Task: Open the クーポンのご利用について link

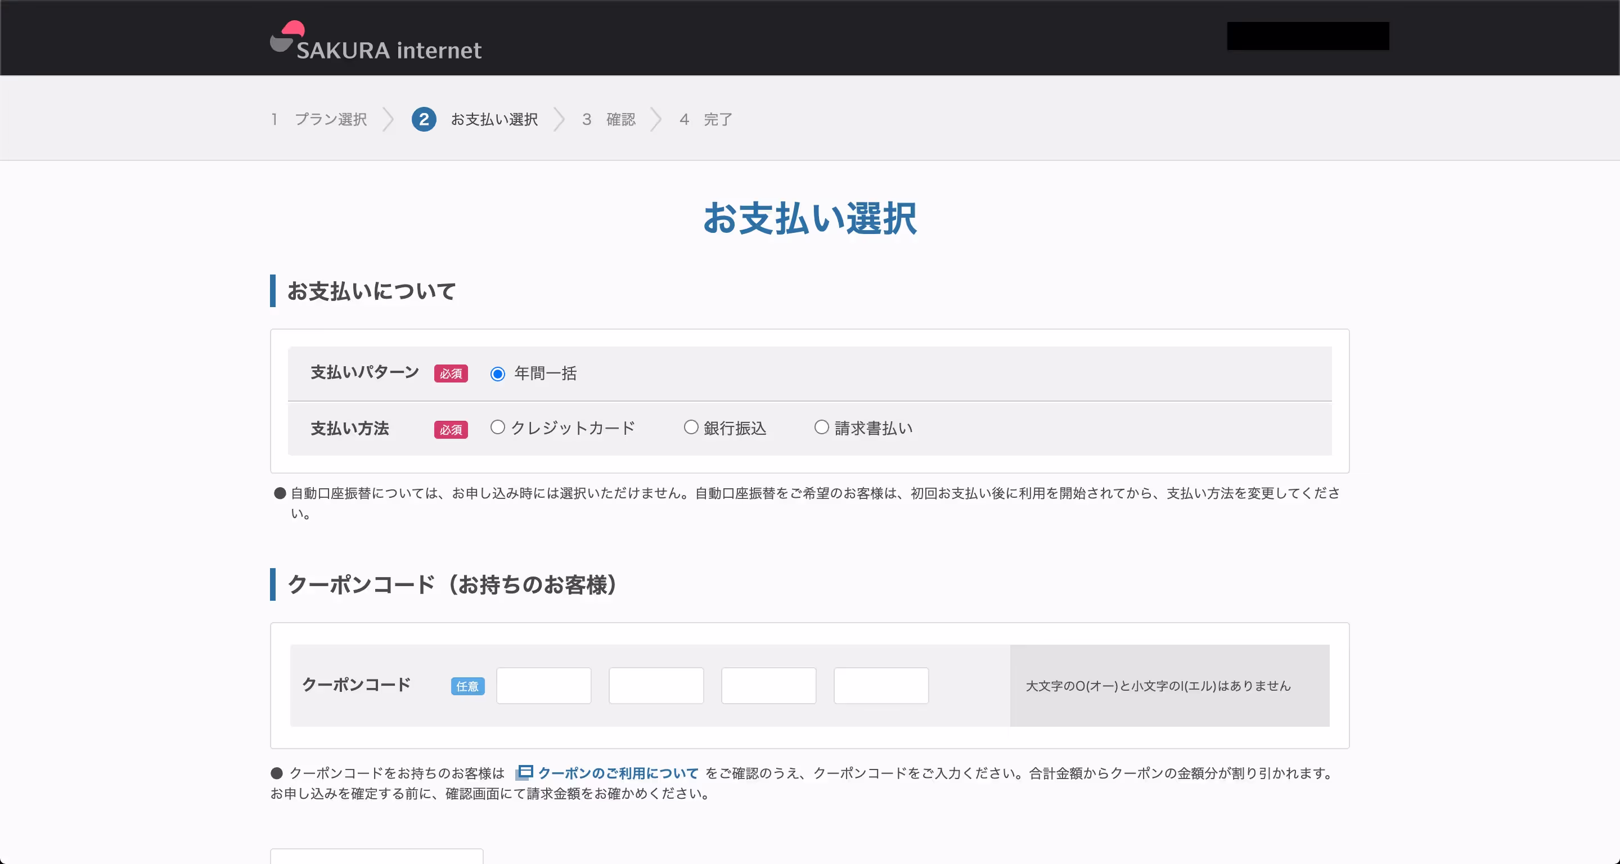Action: click(618, 773)
